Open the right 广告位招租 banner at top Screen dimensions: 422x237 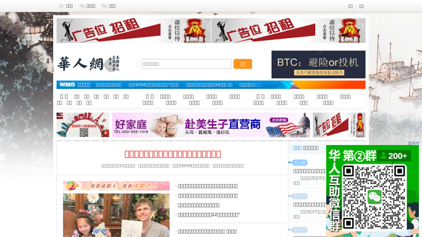pyautogui.click(x=289, y=30)
